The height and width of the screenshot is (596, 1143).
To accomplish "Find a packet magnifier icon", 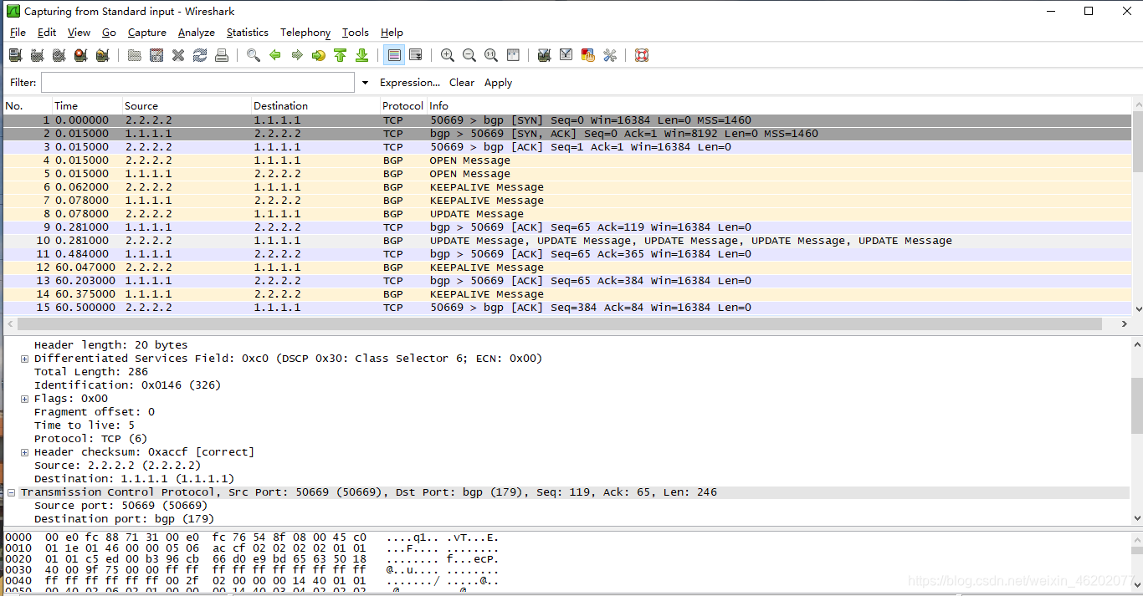I will tap(254, 55).
